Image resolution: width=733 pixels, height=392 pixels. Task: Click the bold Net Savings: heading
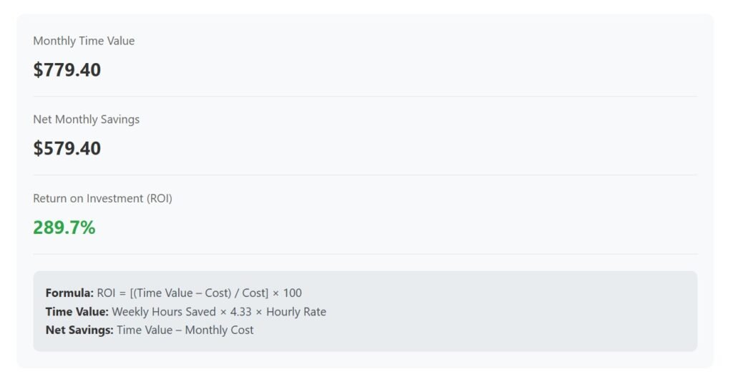click(x=79, y=330)
